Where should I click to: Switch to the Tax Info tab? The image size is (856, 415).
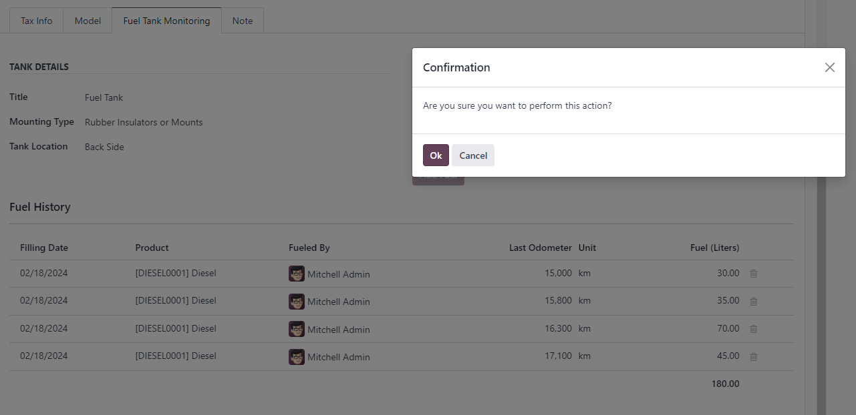click(36, 21)
